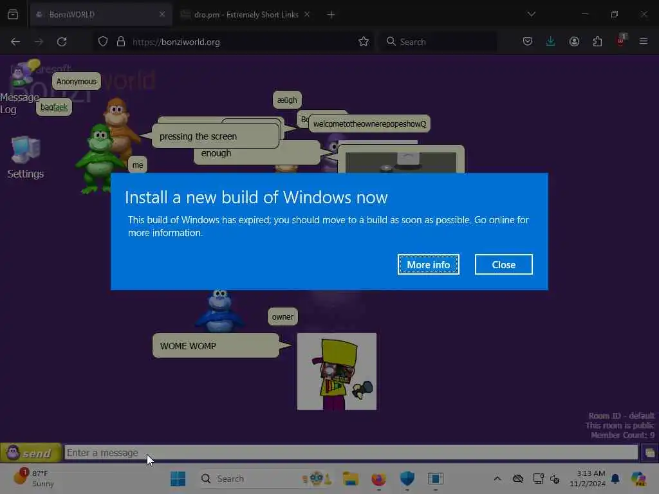This screenshot has width=659, height=494.
Task: Close the dro.pm tab
Action: [307, 14]
